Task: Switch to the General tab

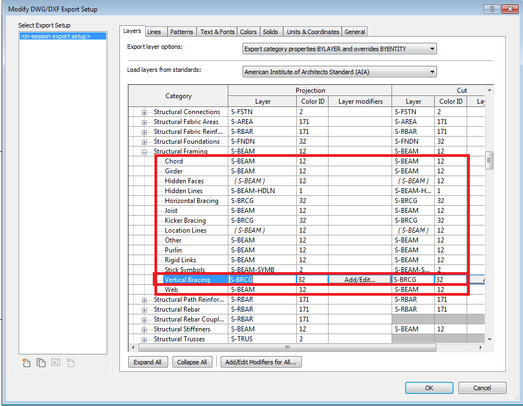Action: pos(354,32)
